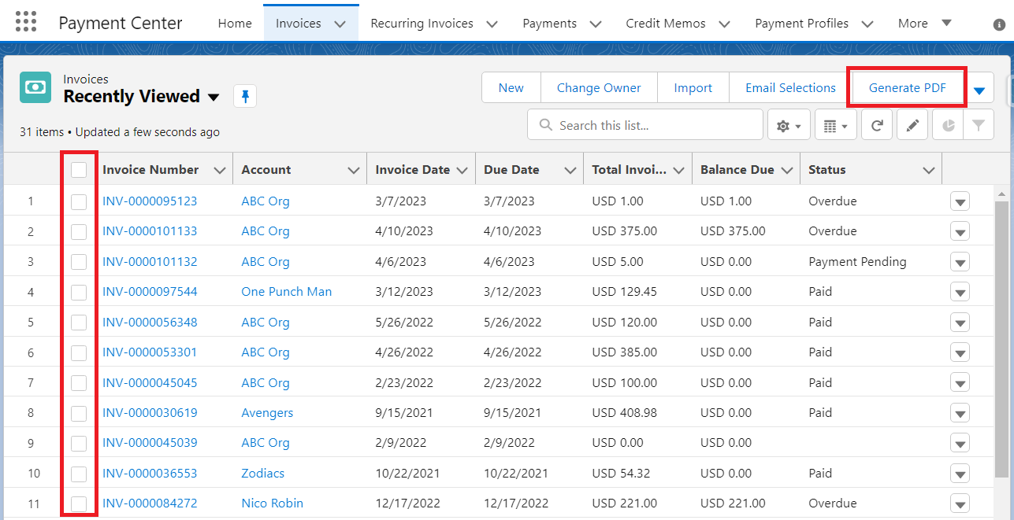Pin the Recently Viewed list view
Viewport: 1014px width, 520px height.
point(245,97)
